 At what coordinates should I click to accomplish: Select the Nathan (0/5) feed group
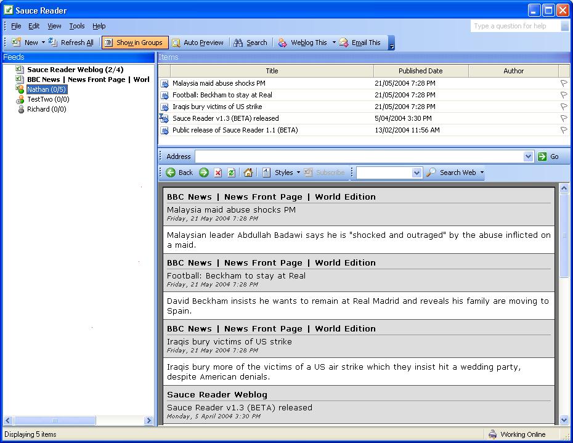click(47, 89)
